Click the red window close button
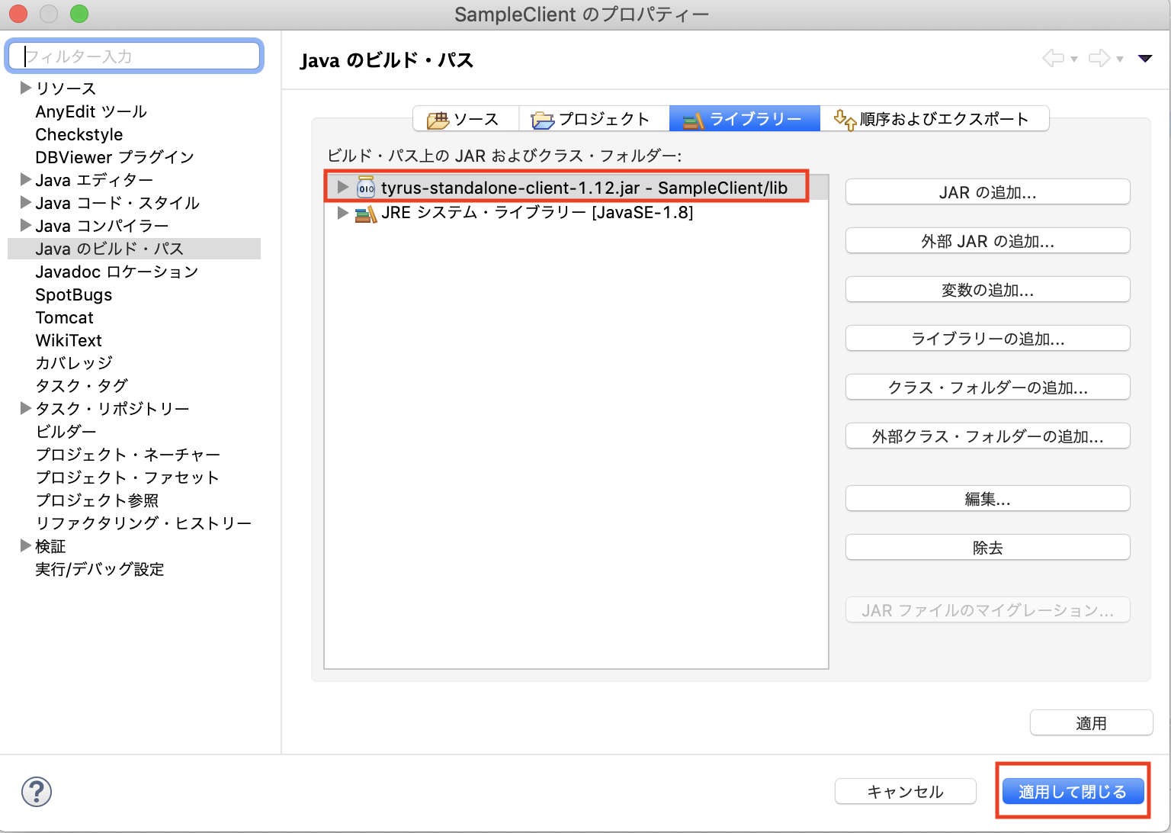1171x833 pixels. 18,14
